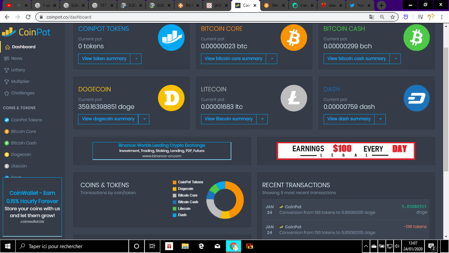Click View bitcoin core summary button
Viewport: 449px width, 253px height.
(x=234, y=59)
